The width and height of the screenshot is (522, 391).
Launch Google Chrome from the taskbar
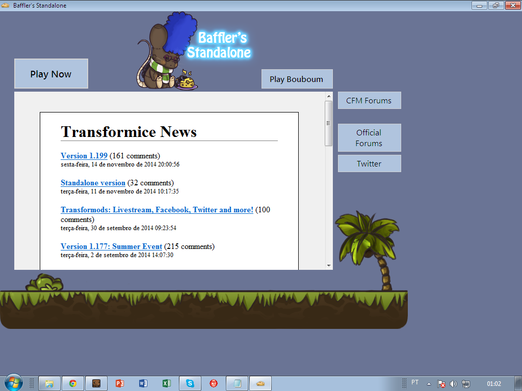[72, 383]
